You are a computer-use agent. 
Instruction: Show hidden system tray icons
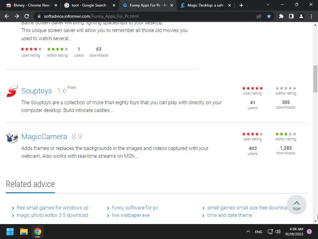click(x=248, y=232)
